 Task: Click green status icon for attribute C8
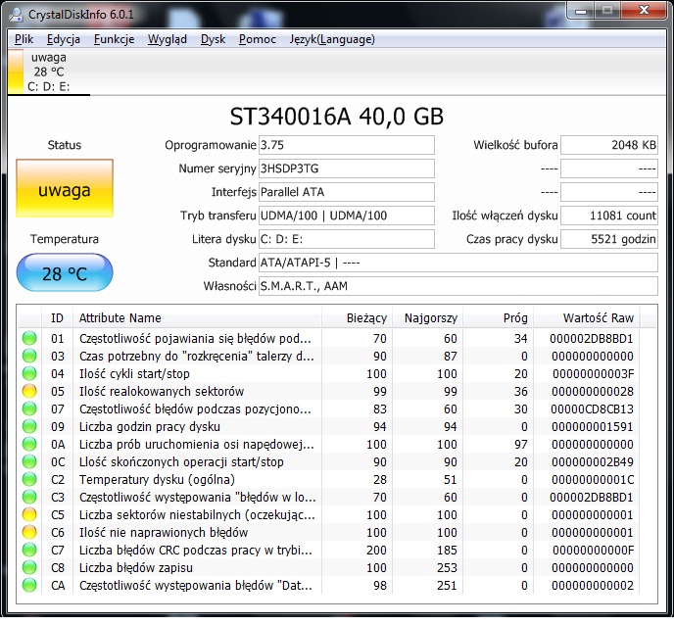(29, 567)
